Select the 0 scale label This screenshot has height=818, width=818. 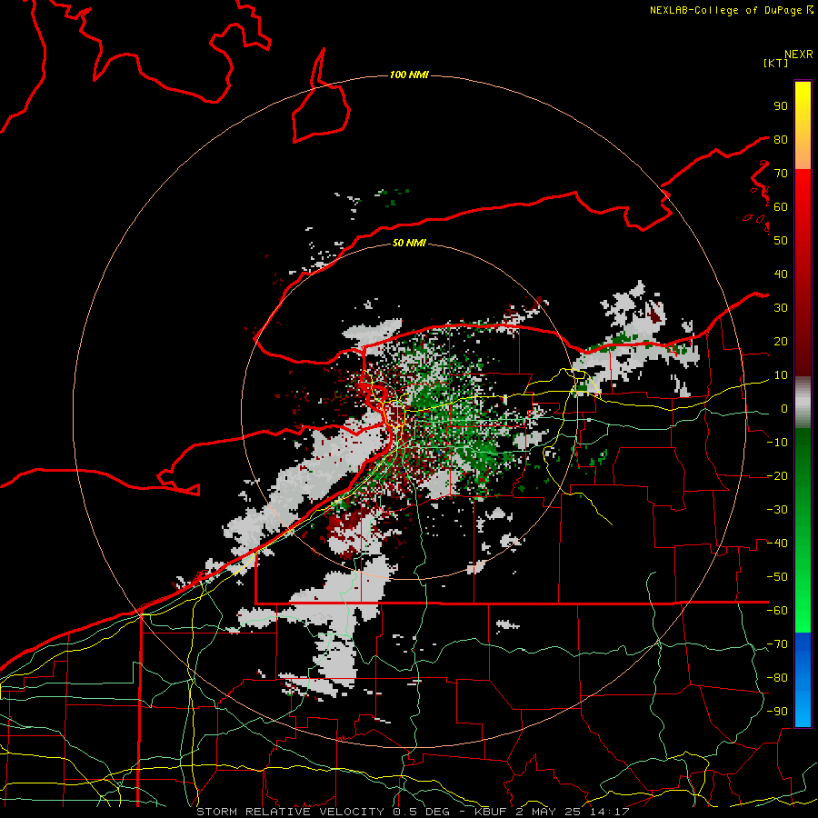pos(784,408)
